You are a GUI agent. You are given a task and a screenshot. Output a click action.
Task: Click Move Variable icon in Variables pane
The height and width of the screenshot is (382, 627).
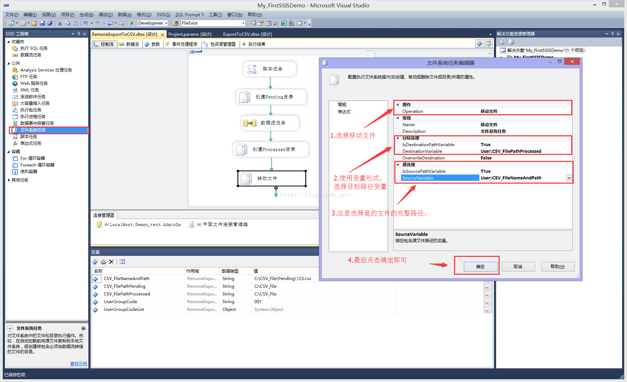click(x=103, y=262)
